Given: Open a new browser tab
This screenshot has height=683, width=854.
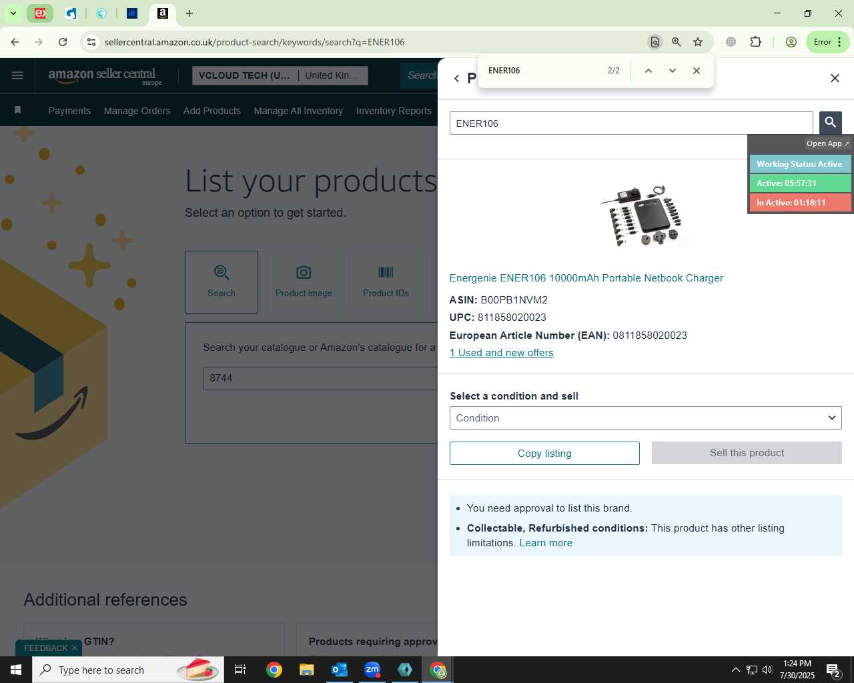Looking at the screenshot, I should (189, 13).
